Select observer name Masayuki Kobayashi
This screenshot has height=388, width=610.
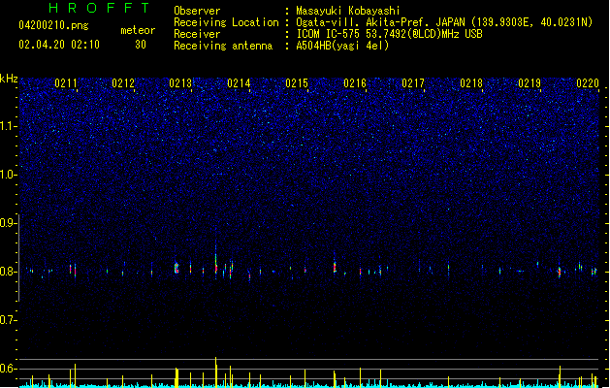pyautogui.click(x=348, y=11)
